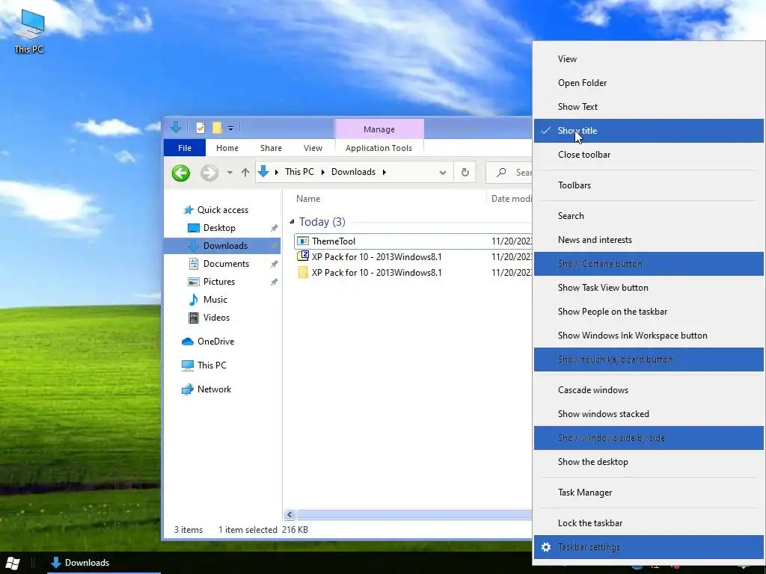The height and width of the screenshot is (574, 766).
Task: Launch Task Manager from context menu
Action: click(x=649, y=493)
